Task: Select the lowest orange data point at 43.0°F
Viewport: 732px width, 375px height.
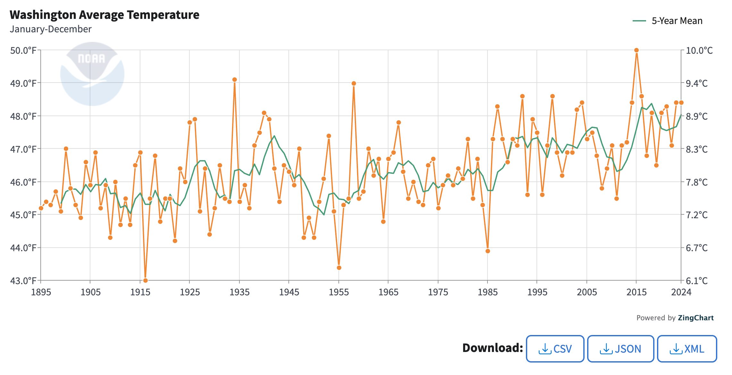Action: (145, 280)
